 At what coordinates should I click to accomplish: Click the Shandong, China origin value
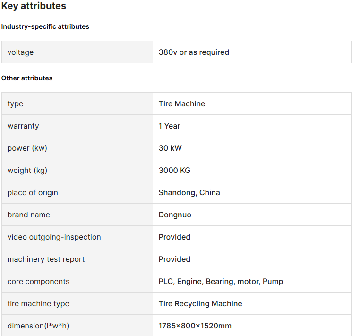click(x=189, y=192)
